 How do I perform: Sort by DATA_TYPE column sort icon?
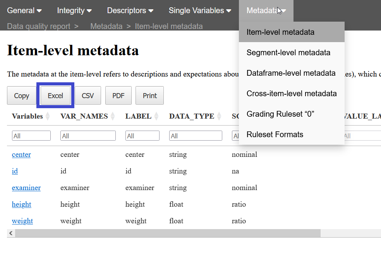point(219,116)
